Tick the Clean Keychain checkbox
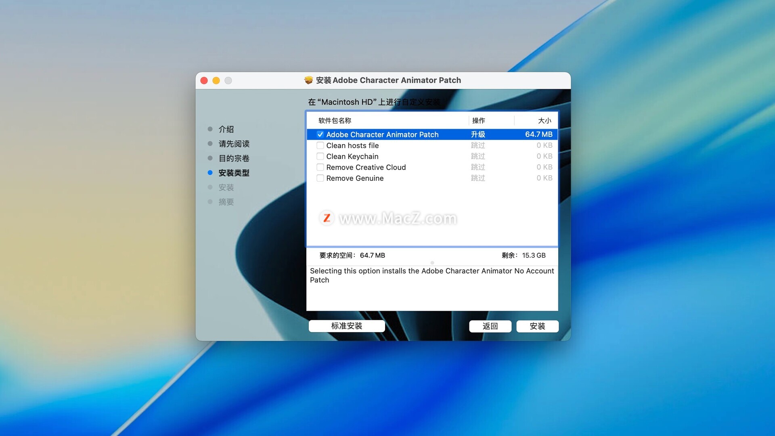This screenshot has width=775, height=436. tap(320, 156)
